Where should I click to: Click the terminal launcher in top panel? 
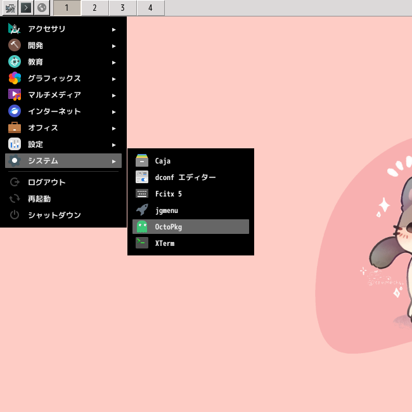click(x=26, y=8)
